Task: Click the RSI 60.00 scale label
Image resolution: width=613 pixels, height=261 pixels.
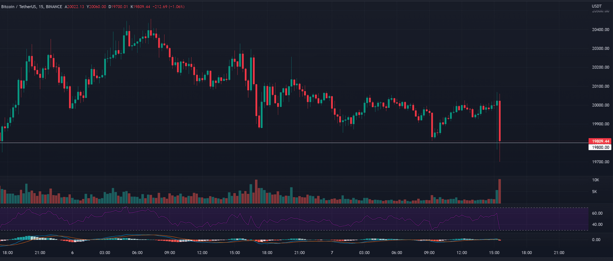Action: tap(597, 213)
